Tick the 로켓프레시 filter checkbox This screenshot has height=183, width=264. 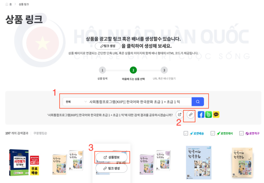coord(213,133)
